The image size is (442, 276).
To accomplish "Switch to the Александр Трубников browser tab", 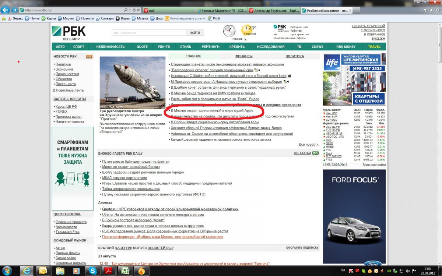I will (274, 11).
